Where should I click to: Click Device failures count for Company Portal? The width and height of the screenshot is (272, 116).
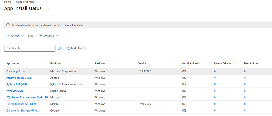[x=215, y=71]
